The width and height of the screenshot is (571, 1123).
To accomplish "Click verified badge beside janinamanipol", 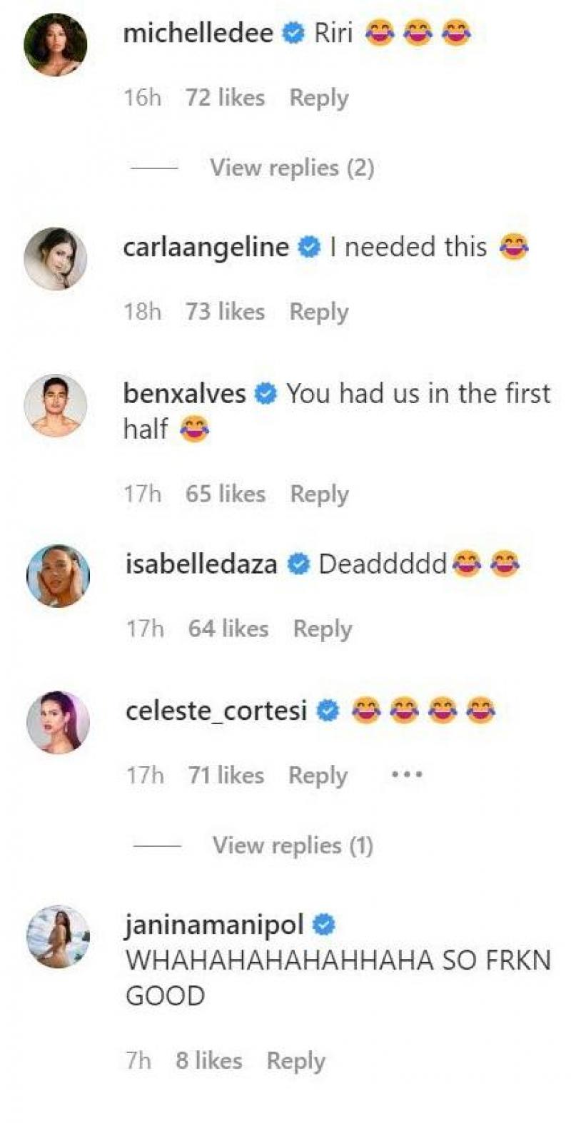I will pyautogui.click(x=324, y=925).
